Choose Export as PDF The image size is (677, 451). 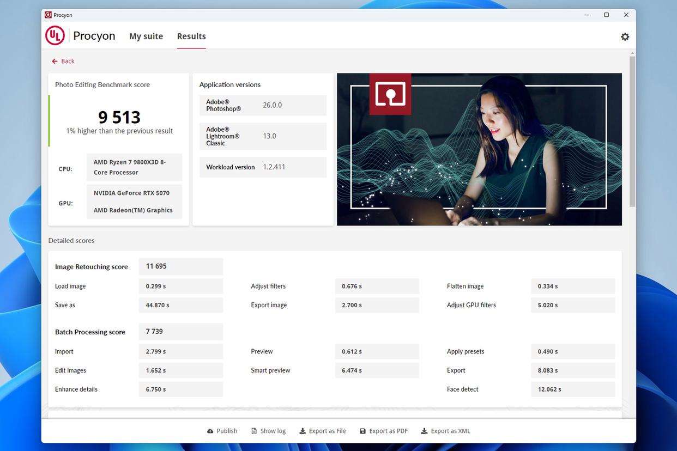point(384,431)
